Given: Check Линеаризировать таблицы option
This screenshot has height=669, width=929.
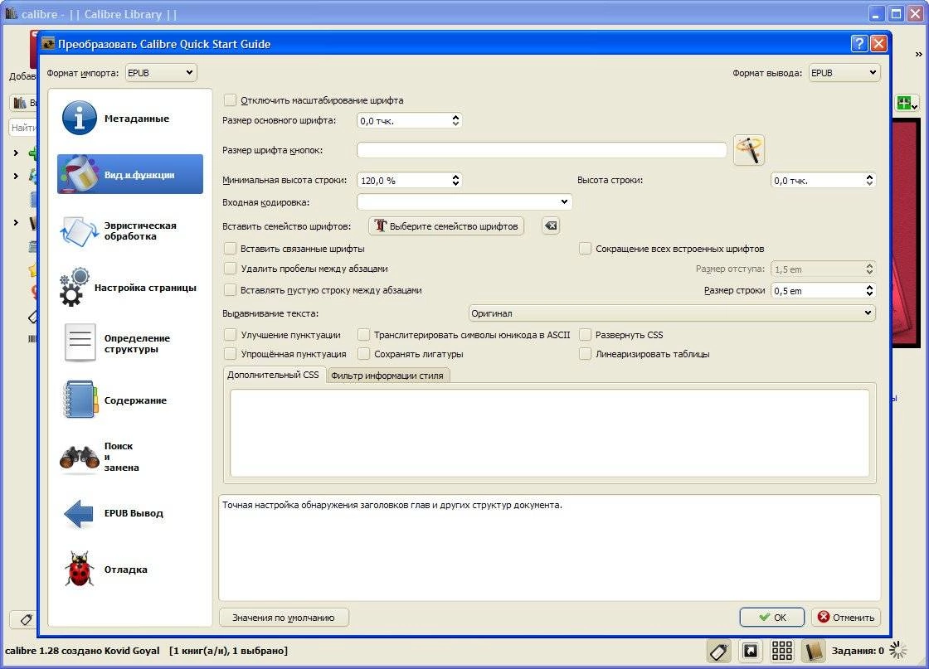Looking at the screenshot, I should click(x=585, y=354).
